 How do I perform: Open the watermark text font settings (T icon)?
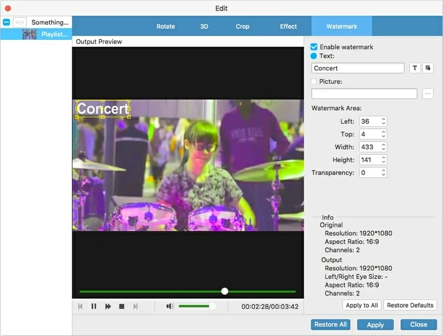415,68
